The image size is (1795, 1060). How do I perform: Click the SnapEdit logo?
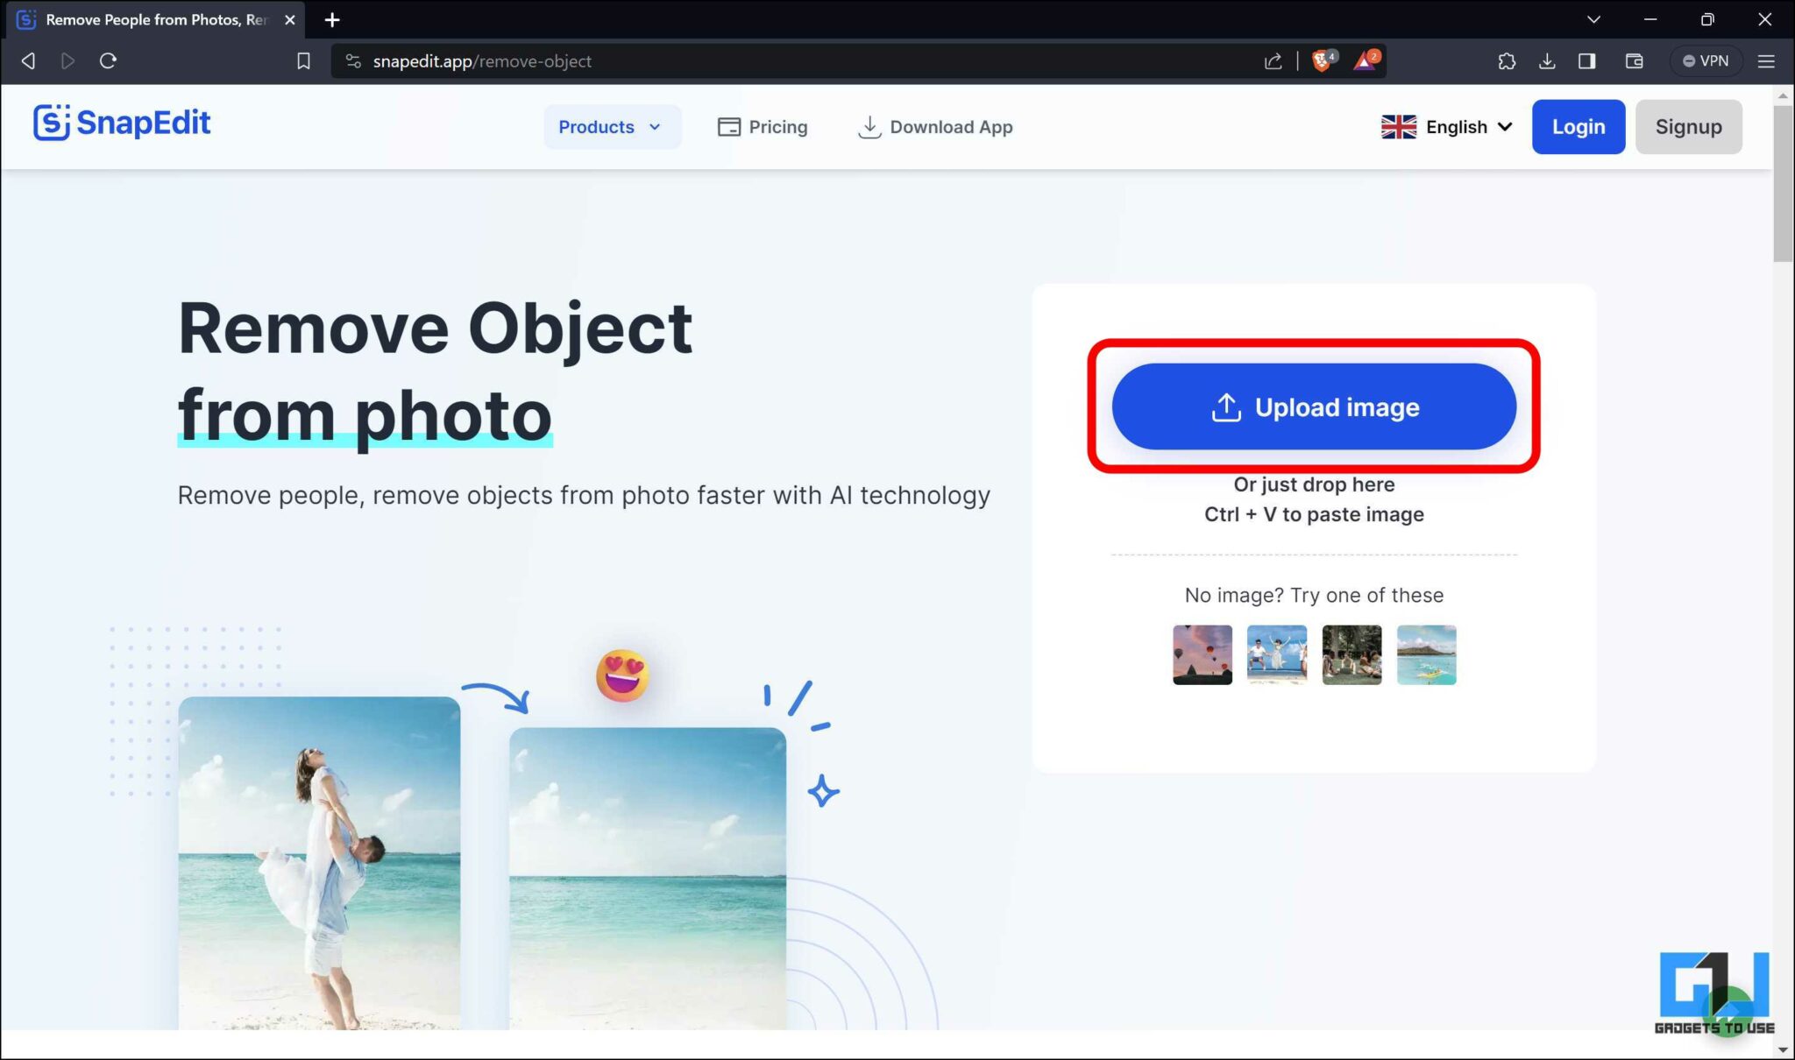coord(122,124)
